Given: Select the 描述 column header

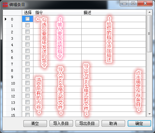Looking at the screenshot, I should [x=114, y=12].
